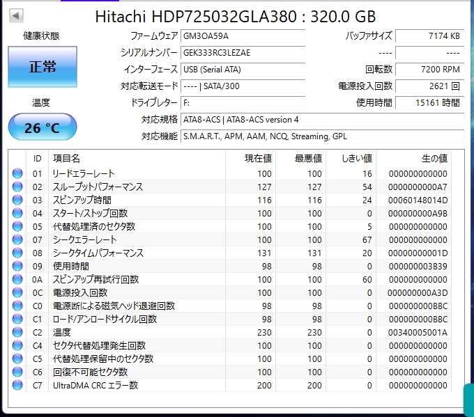Click status orb for スループットパフォーマンス row
The image size is (474, 417).
click(x=17, y=187)
